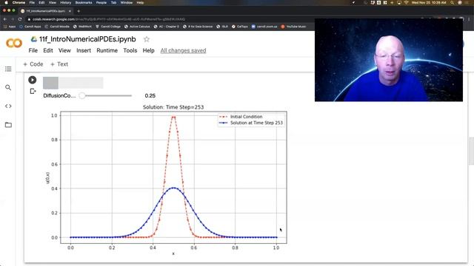Open Chrome History menu in menu bar
The width and height of the screenshot is (474, 266).
[65, 2]
